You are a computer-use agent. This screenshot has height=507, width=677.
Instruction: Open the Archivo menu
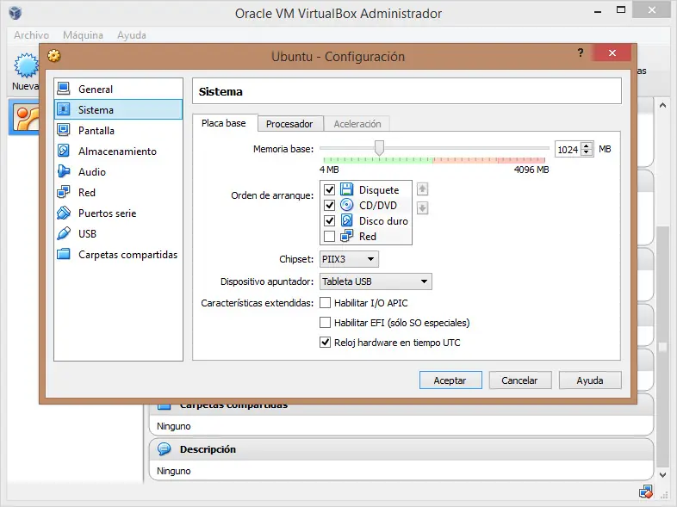click(31, 35)
